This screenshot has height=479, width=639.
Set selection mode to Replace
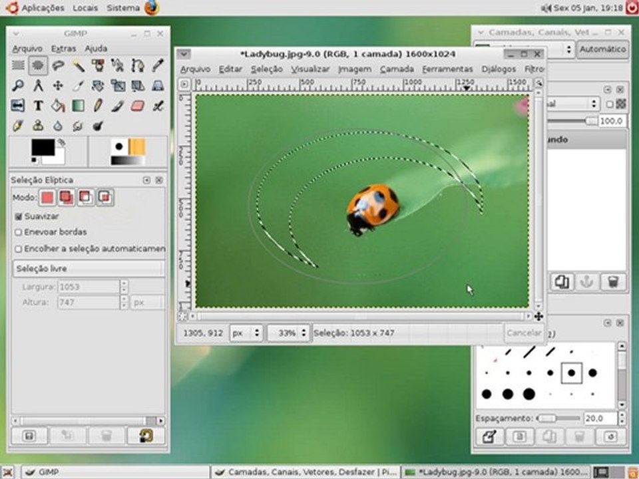[47, 198]
